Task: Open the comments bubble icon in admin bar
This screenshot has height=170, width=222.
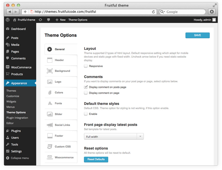Action: point(49,19)
